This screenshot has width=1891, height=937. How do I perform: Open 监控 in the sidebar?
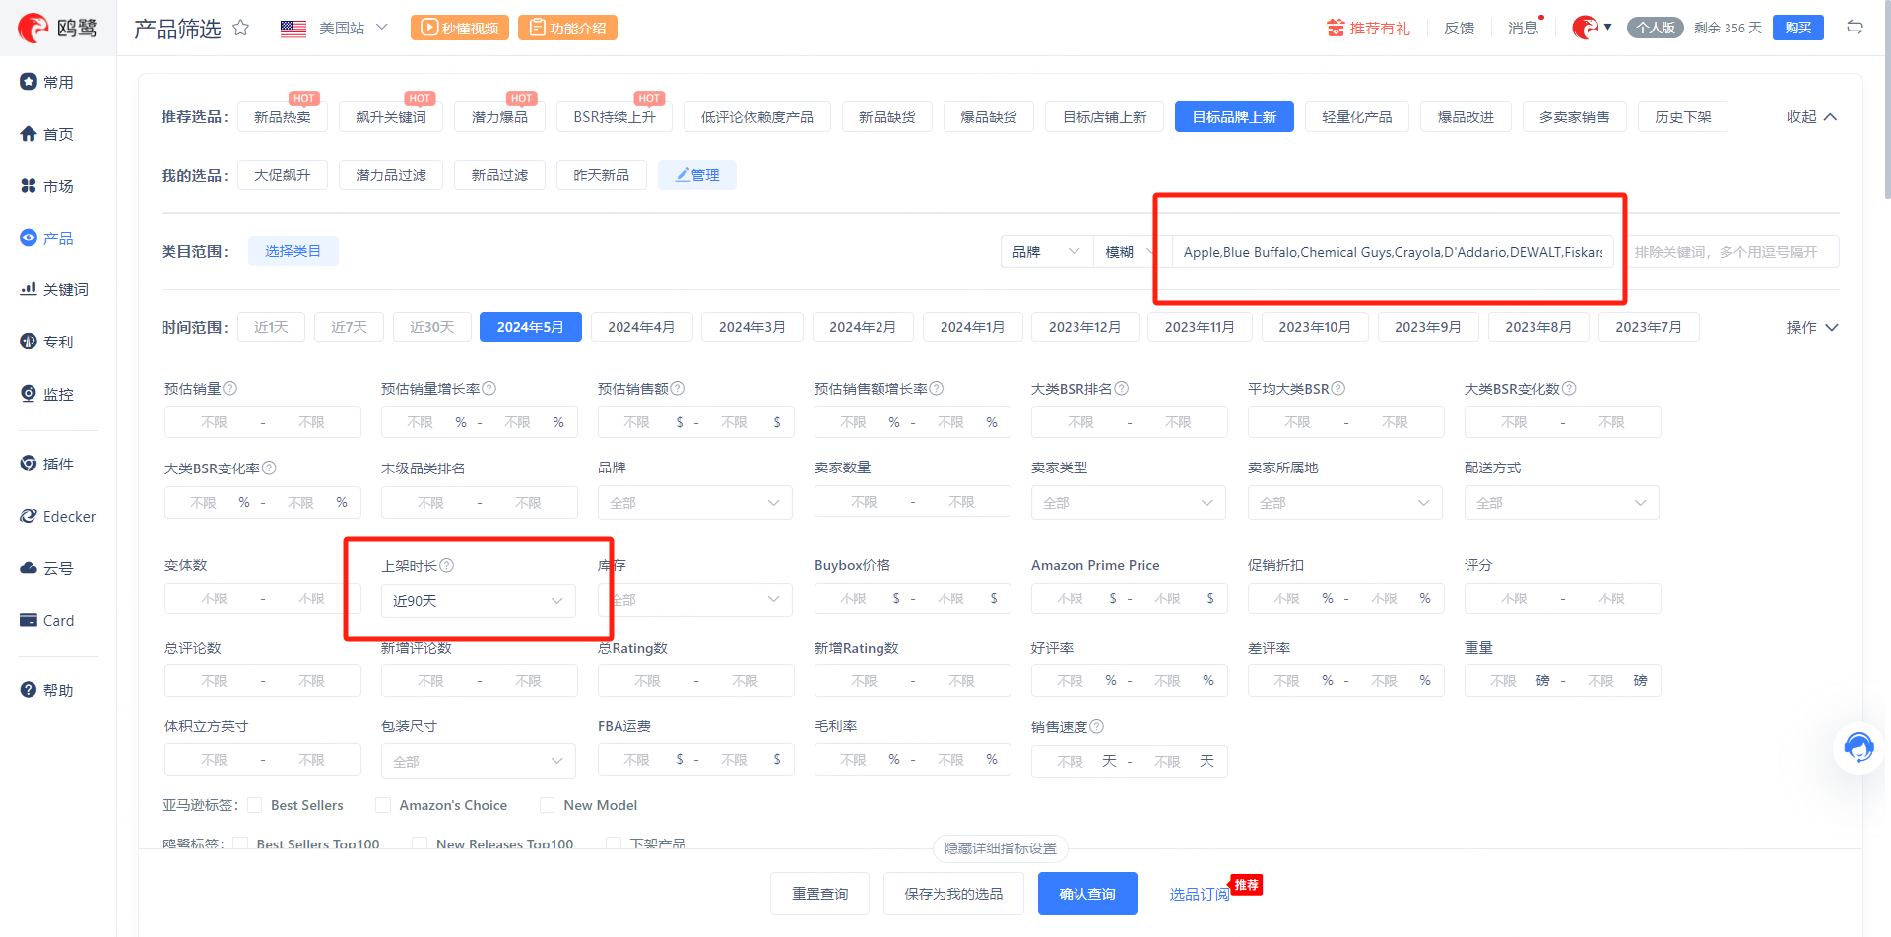[x=47, y=394]
